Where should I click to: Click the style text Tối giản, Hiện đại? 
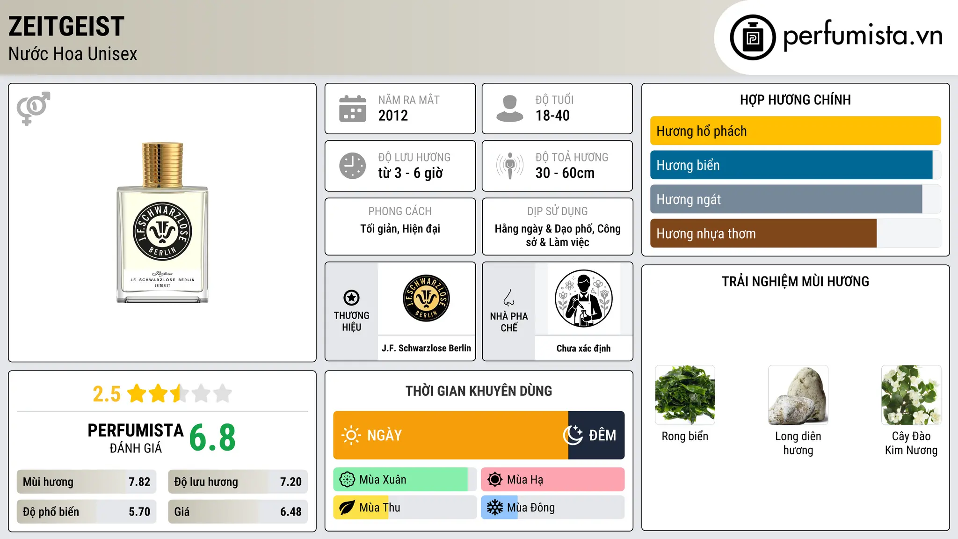pyautogui.click(x=400, y=229)
